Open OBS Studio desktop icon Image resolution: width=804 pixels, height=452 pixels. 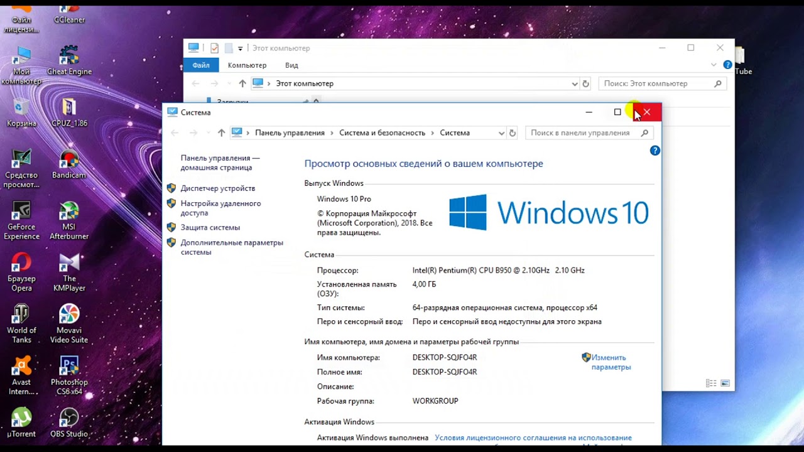click(69, 422)
